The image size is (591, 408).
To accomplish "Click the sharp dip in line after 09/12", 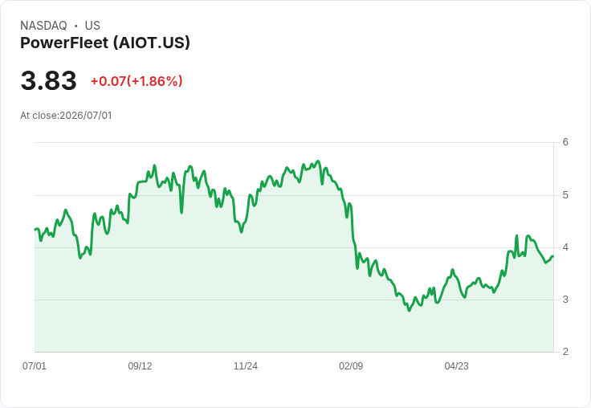I will [x=181, y=213].
